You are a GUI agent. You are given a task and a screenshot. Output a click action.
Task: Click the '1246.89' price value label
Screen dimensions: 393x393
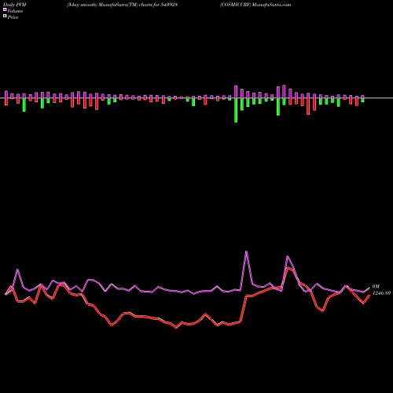(381, 293)
